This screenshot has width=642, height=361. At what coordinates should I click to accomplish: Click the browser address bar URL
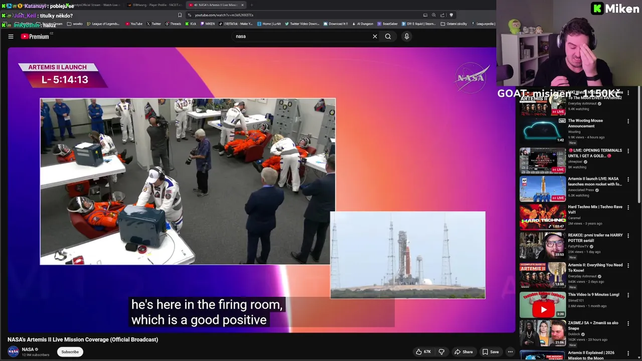224,15
